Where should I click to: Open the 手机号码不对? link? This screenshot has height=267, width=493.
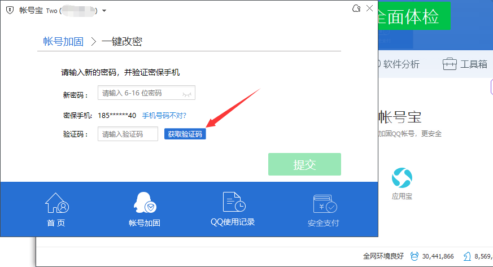pyautogui.click(x=164, y=116)
